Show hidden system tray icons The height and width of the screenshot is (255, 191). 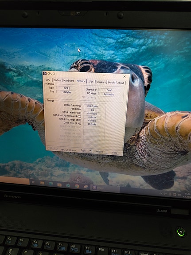click(161, 193)
